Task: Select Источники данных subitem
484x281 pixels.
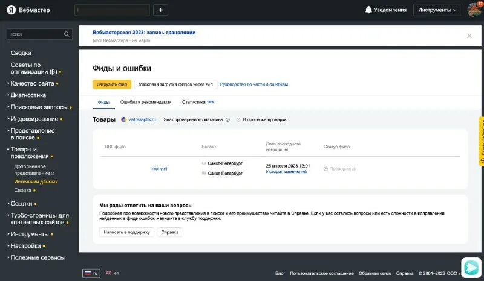Action: click(x=36, y=182)
